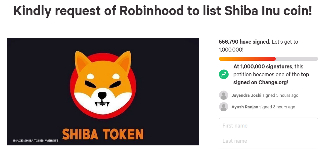Click the 'Image: Shiba Token Website' caption

pos(36,141)
